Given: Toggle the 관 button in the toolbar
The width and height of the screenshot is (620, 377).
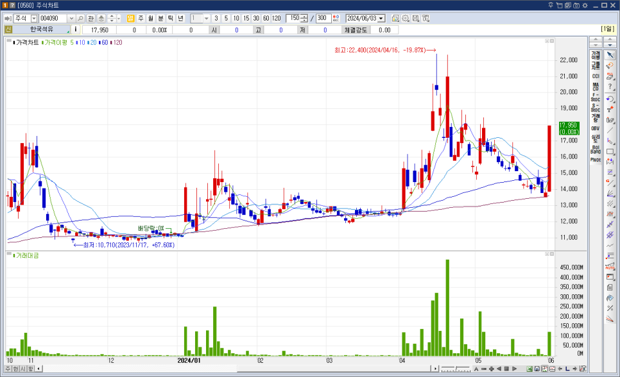Looking at the screenshot, I should [x=90, y=18].
